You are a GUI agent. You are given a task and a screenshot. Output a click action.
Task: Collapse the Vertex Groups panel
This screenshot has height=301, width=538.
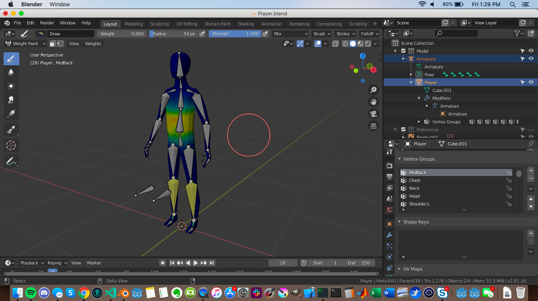(x=400, y=159)
